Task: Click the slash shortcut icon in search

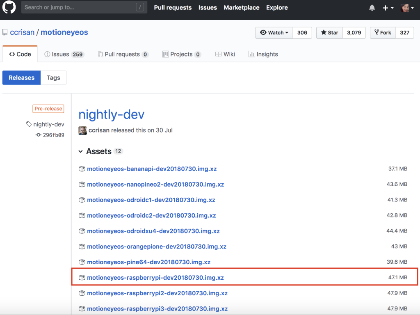Action: [140, 7]
